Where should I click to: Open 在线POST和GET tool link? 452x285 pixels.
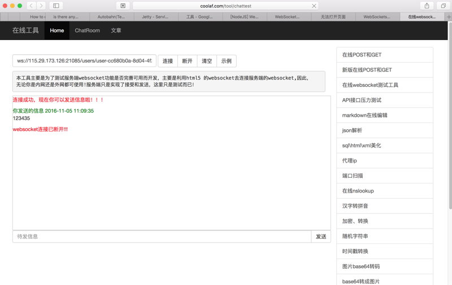[x=385, y=55]
